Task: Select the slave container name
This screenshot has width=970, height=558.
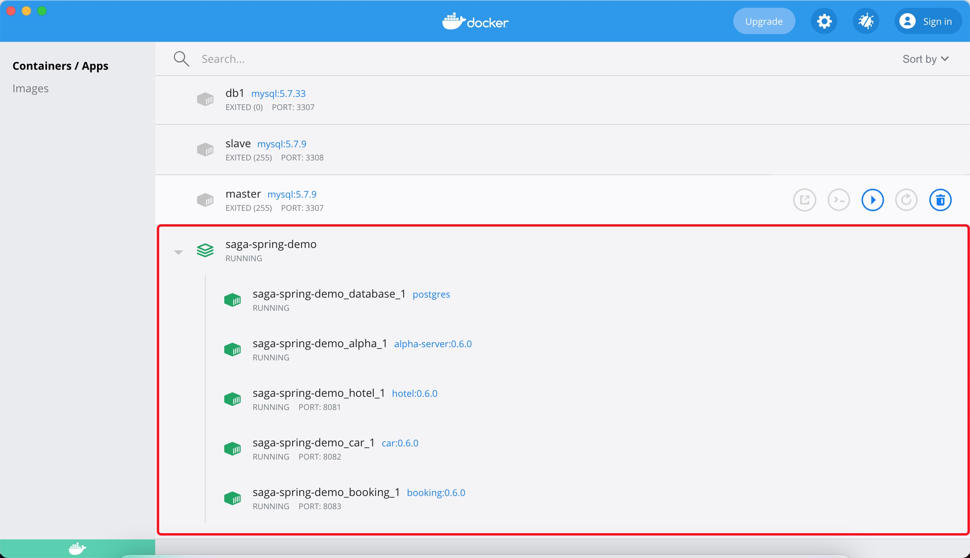Action: (x=238, y=144)
